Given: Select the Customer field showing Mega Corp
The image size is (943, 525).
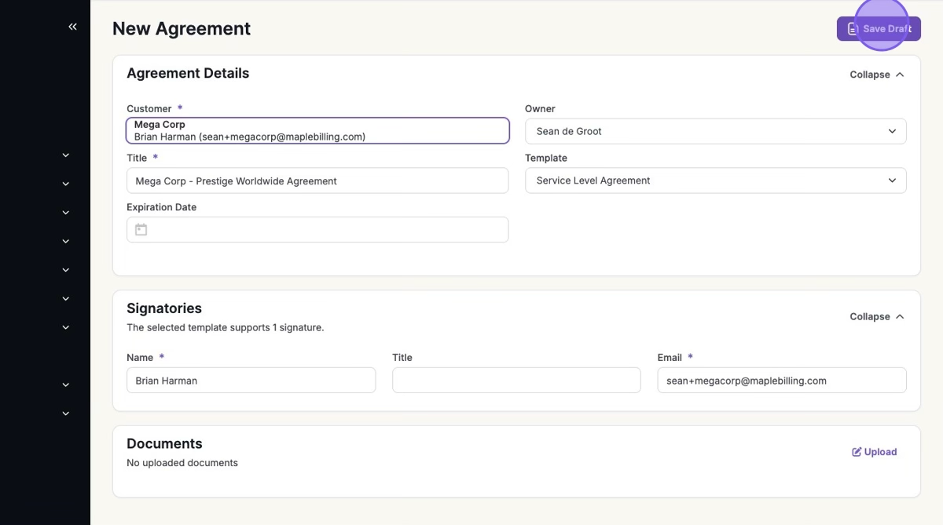Looking at the screenshot, I should click(317, 131).
